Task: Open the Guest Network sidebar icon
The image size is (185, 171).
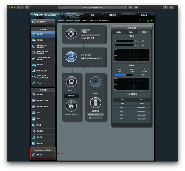Action: coord(34,40)
